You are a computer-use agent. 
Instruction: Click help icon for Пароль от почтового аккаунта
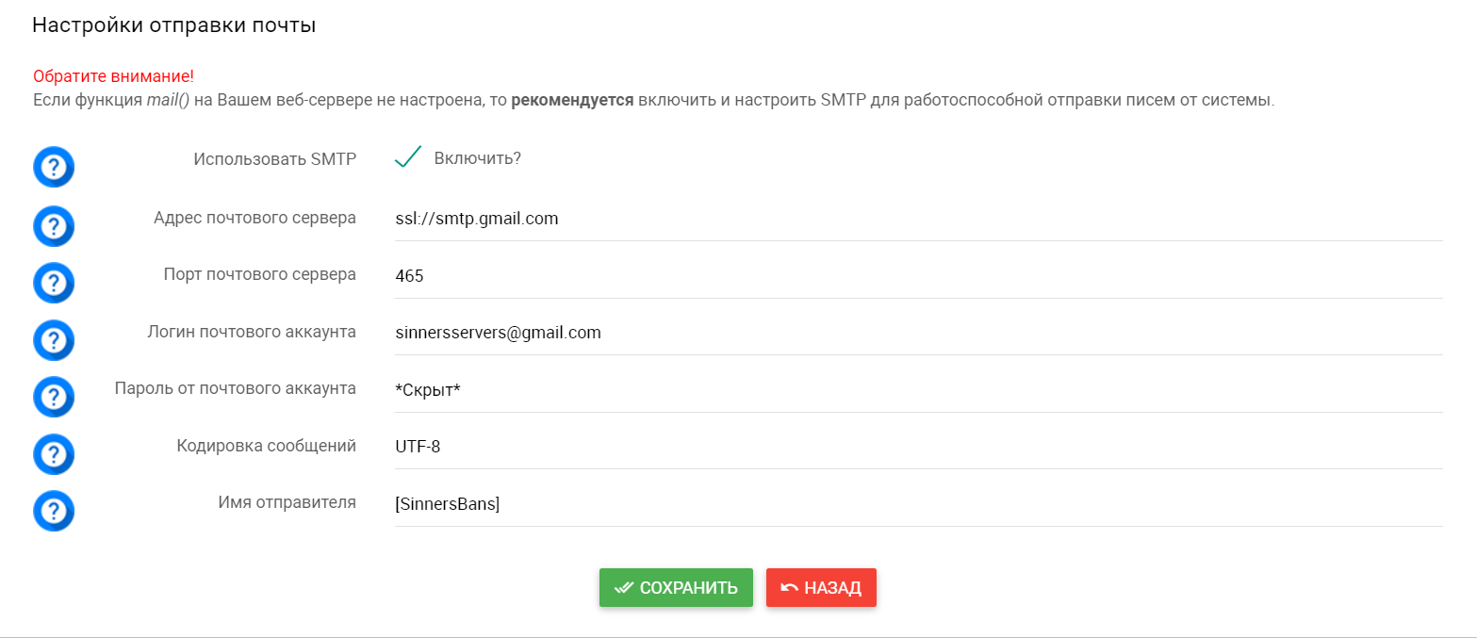click(x=54, y=397)
